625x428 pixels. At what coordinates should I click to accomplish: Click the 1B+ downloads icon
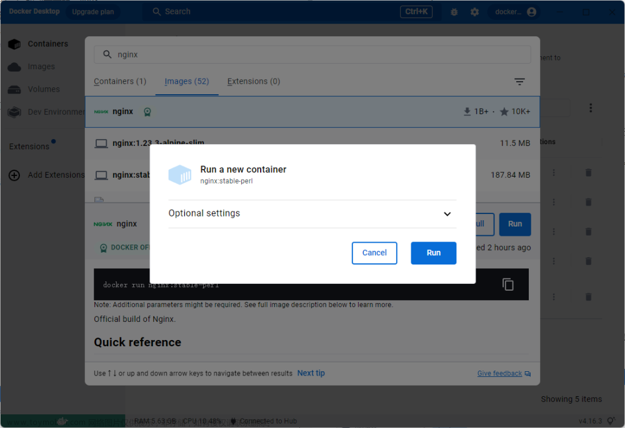467,112
